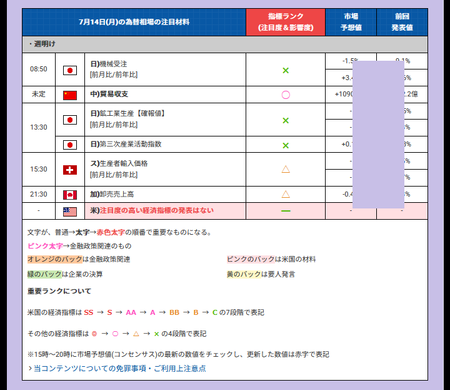Click the green × rank for 機械受注
This screenshot has width=450, height=390.
pyautogui.click(x=286, y=70)
